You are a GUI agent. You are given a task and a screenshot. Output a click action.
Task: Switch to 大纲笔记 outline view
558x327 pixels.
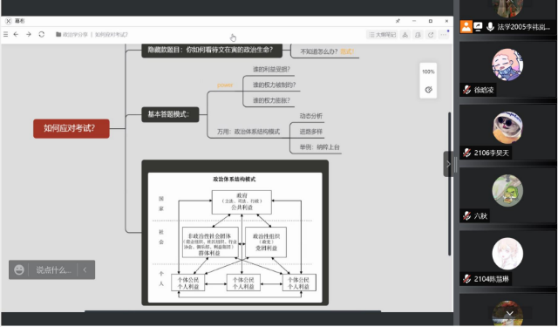(382, 35)
